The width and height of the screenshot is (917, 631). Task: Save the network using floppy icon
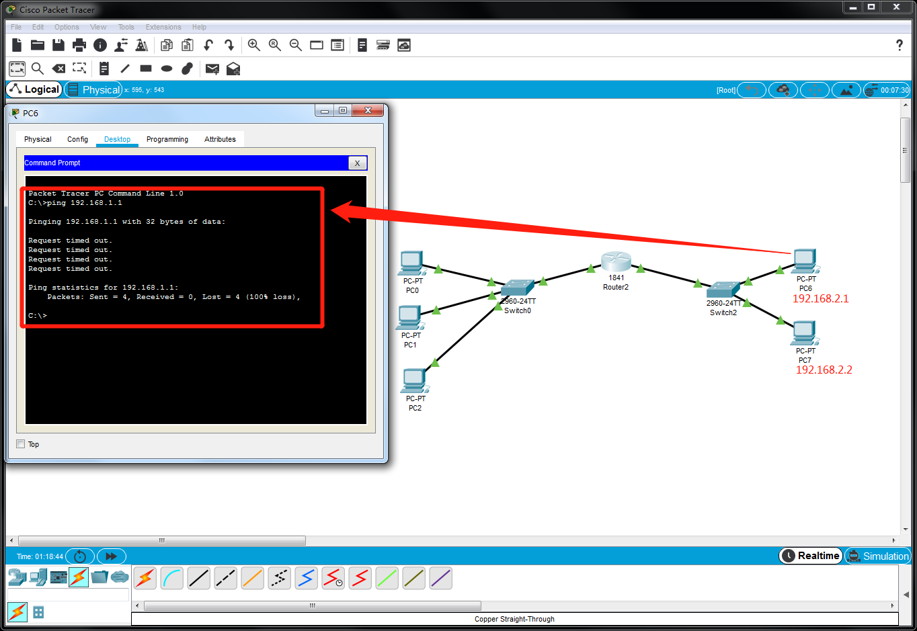(x=58, y=45)
